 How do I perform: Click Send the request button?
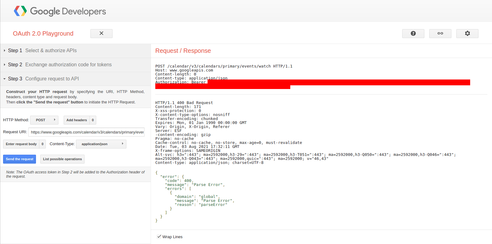click(x=20, y=159)
